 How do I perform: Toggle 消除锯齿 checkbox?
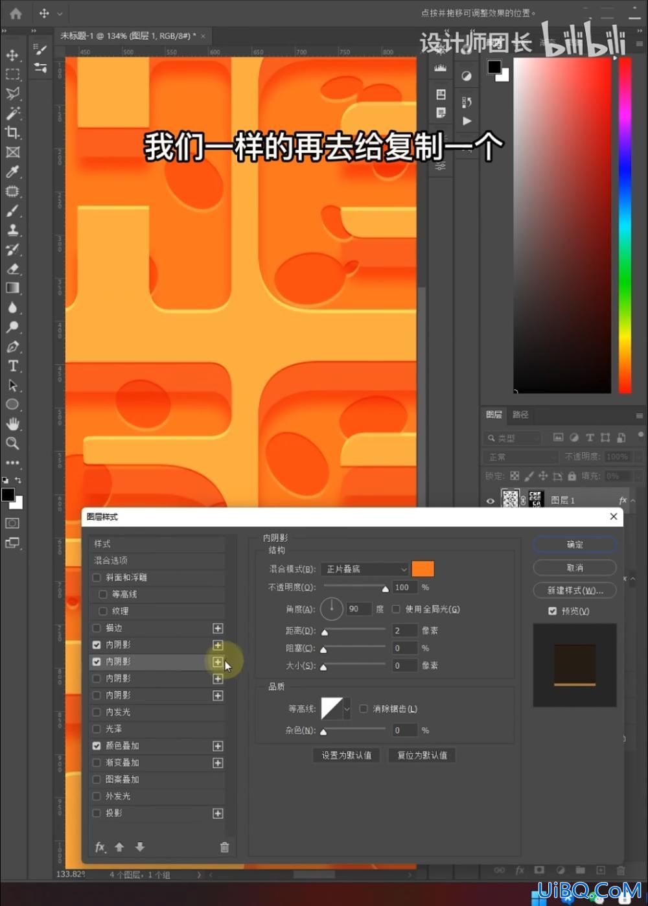point(364,709)
